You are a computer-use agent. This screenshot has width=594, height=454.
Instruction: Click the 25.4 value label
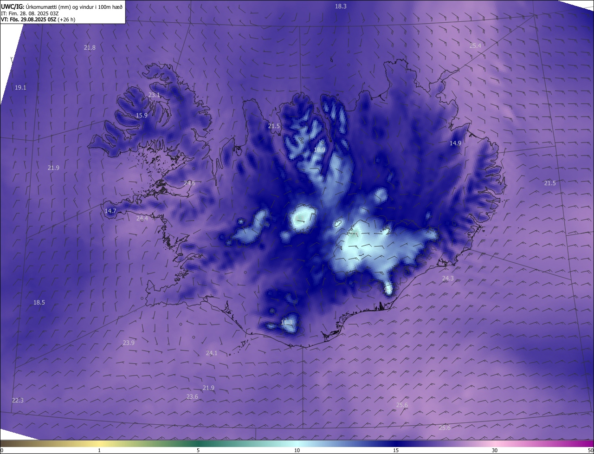pyautogui.click(x=475, y=45)
